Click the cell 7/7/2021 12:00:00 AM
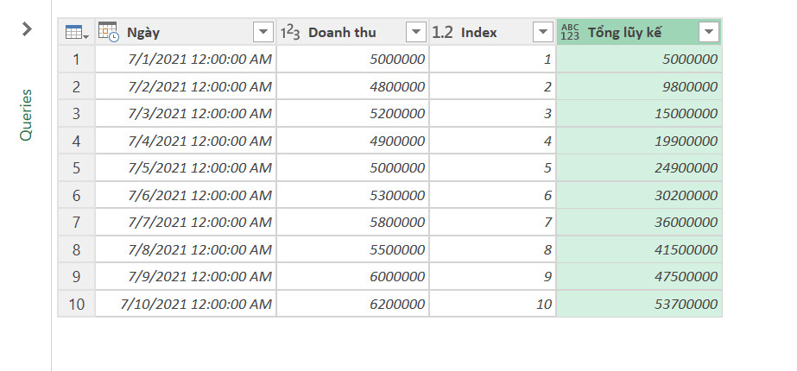The width and height of the screenshot is (797, 371). pos(186,222)
